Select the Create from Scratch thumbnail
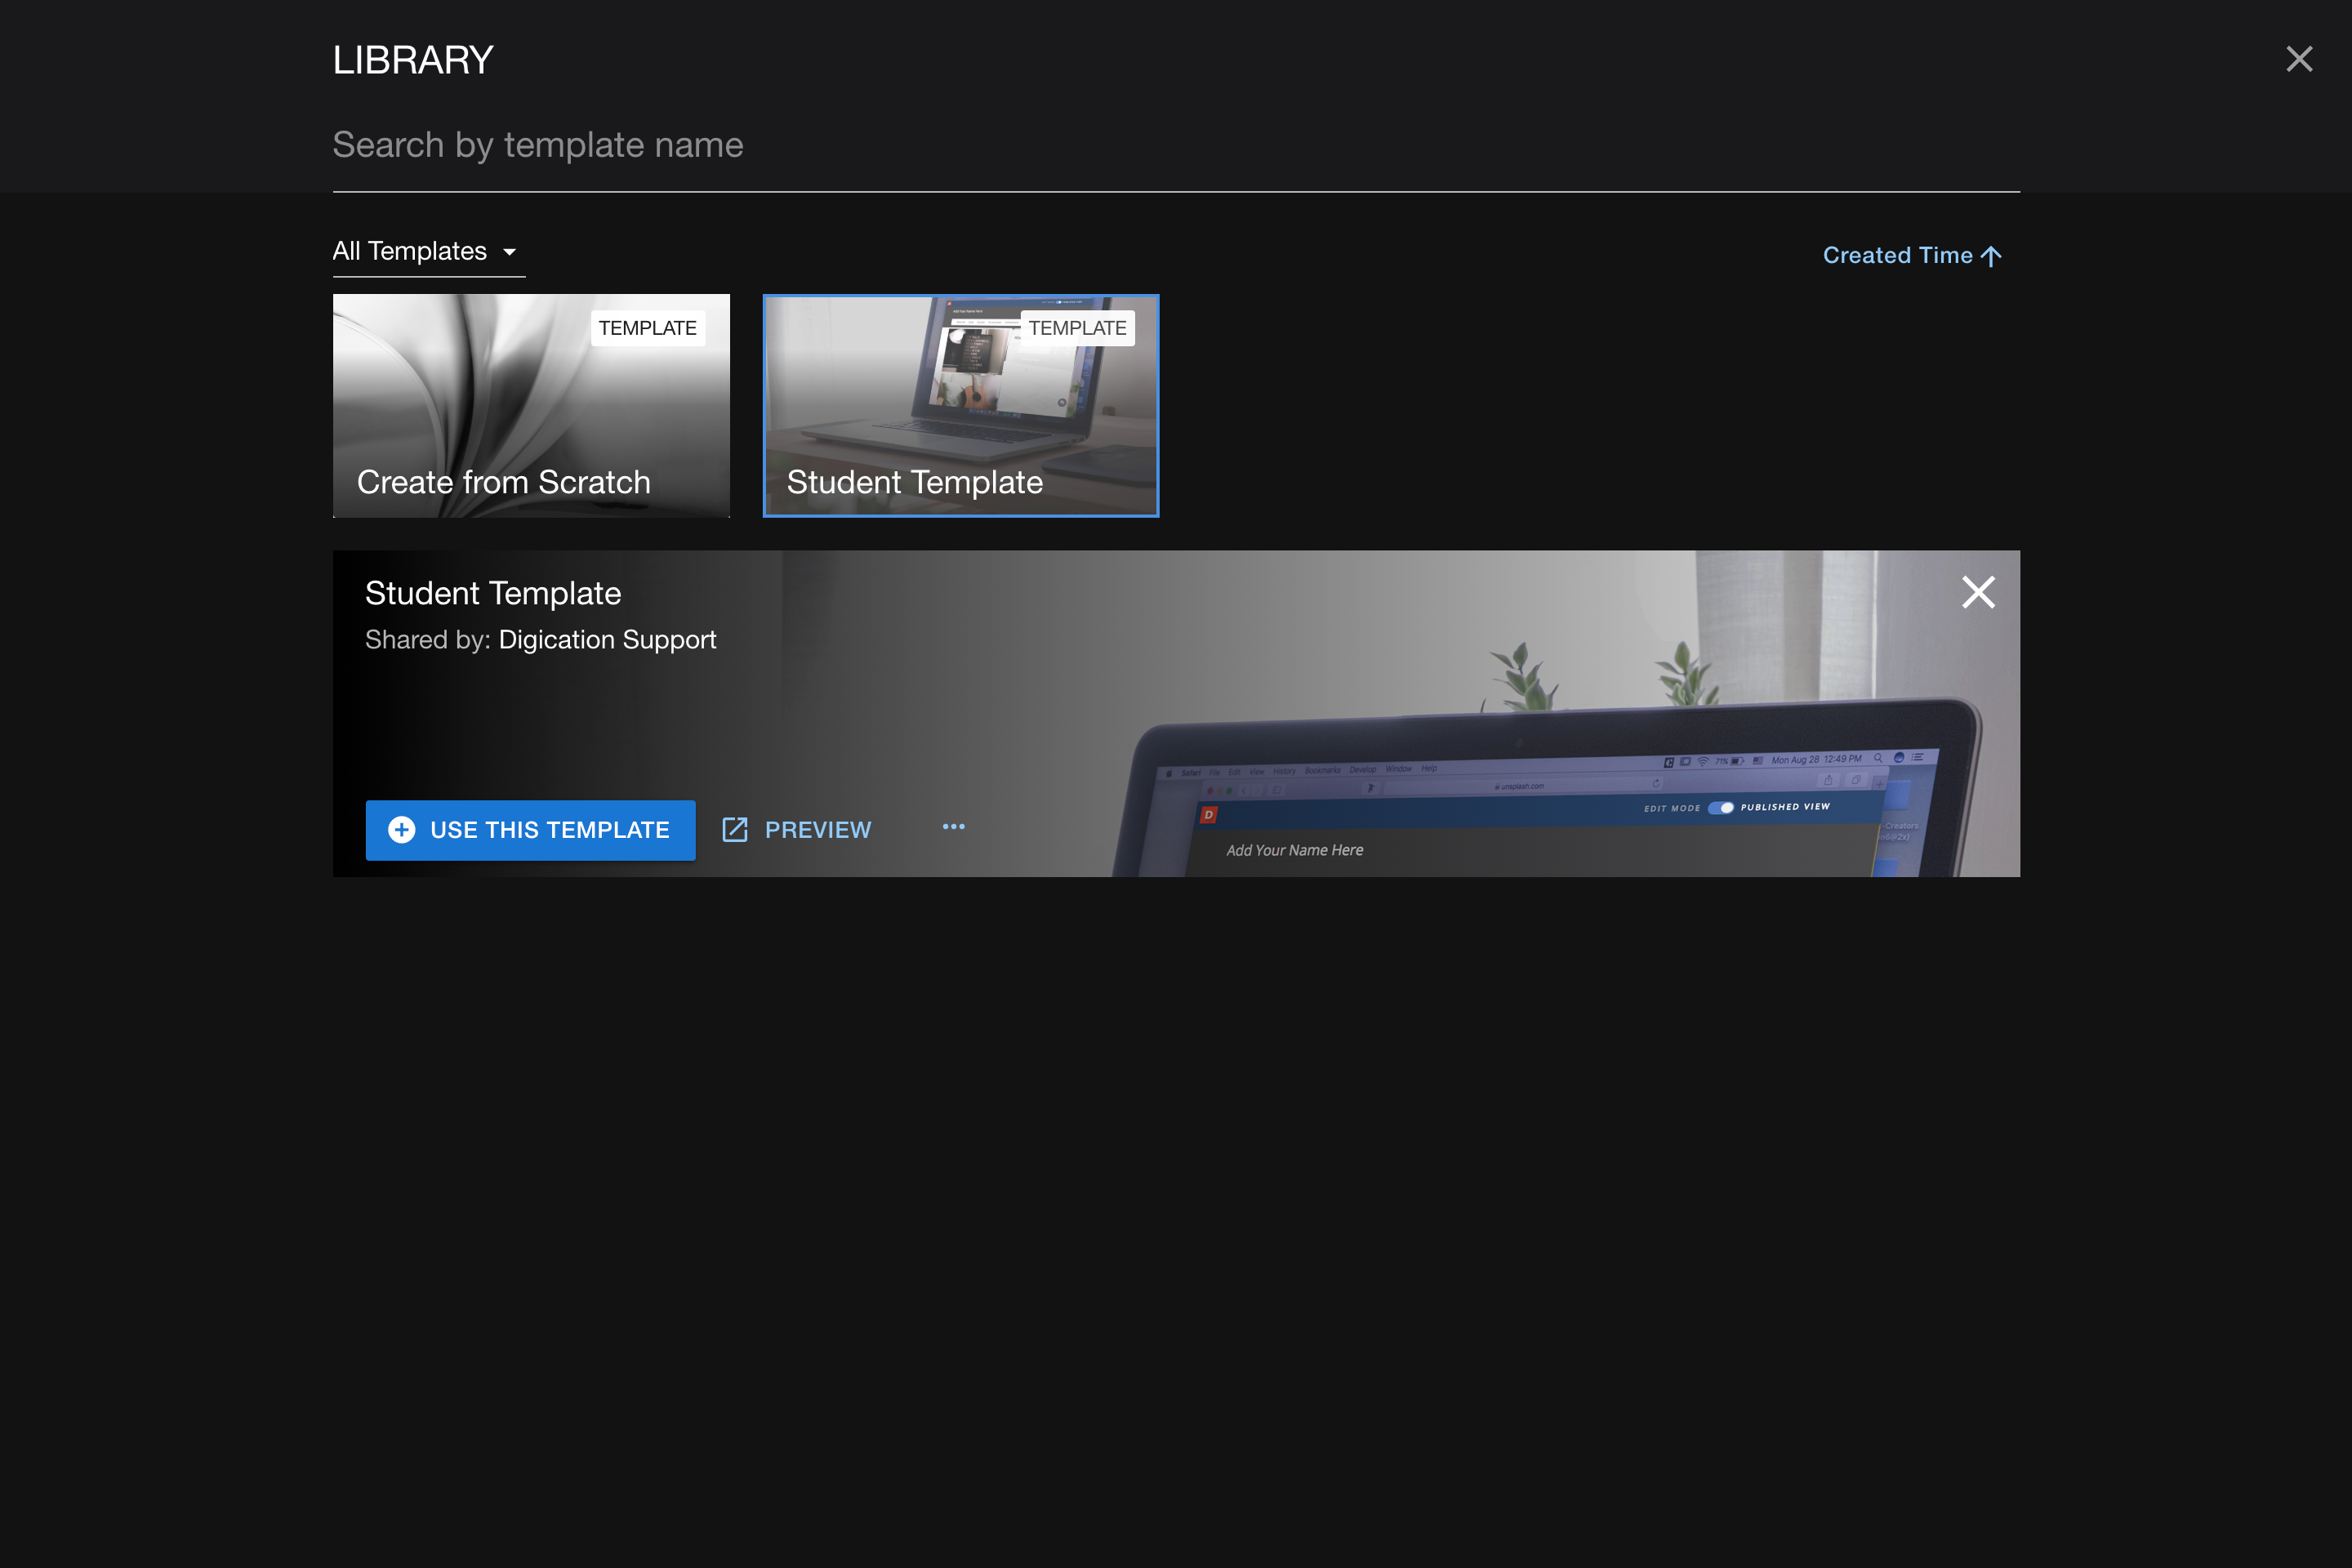 (531, 405)
